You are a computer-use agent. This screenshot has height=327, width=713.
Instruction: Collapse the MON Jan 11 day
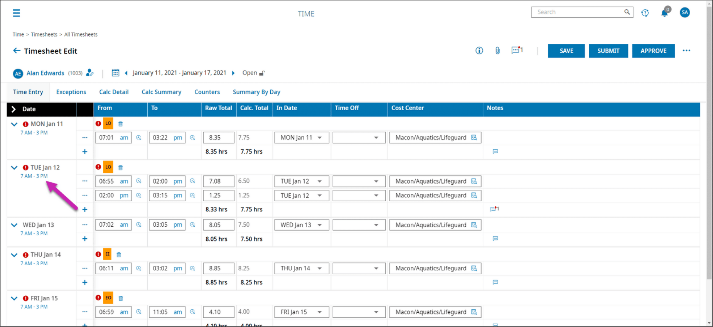point(14,124)
